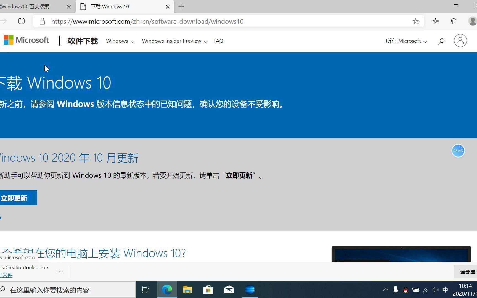This screenshot has width=477, height=298.
Task: Open Mail app from taskbar
Action: point(229,290)
